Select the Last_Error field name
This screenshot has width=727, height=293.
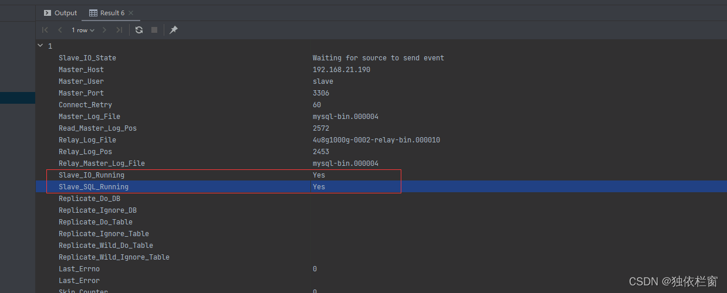click(79, 281)
